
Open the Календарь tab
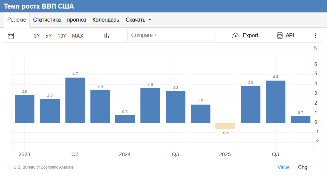coord(106,20)
